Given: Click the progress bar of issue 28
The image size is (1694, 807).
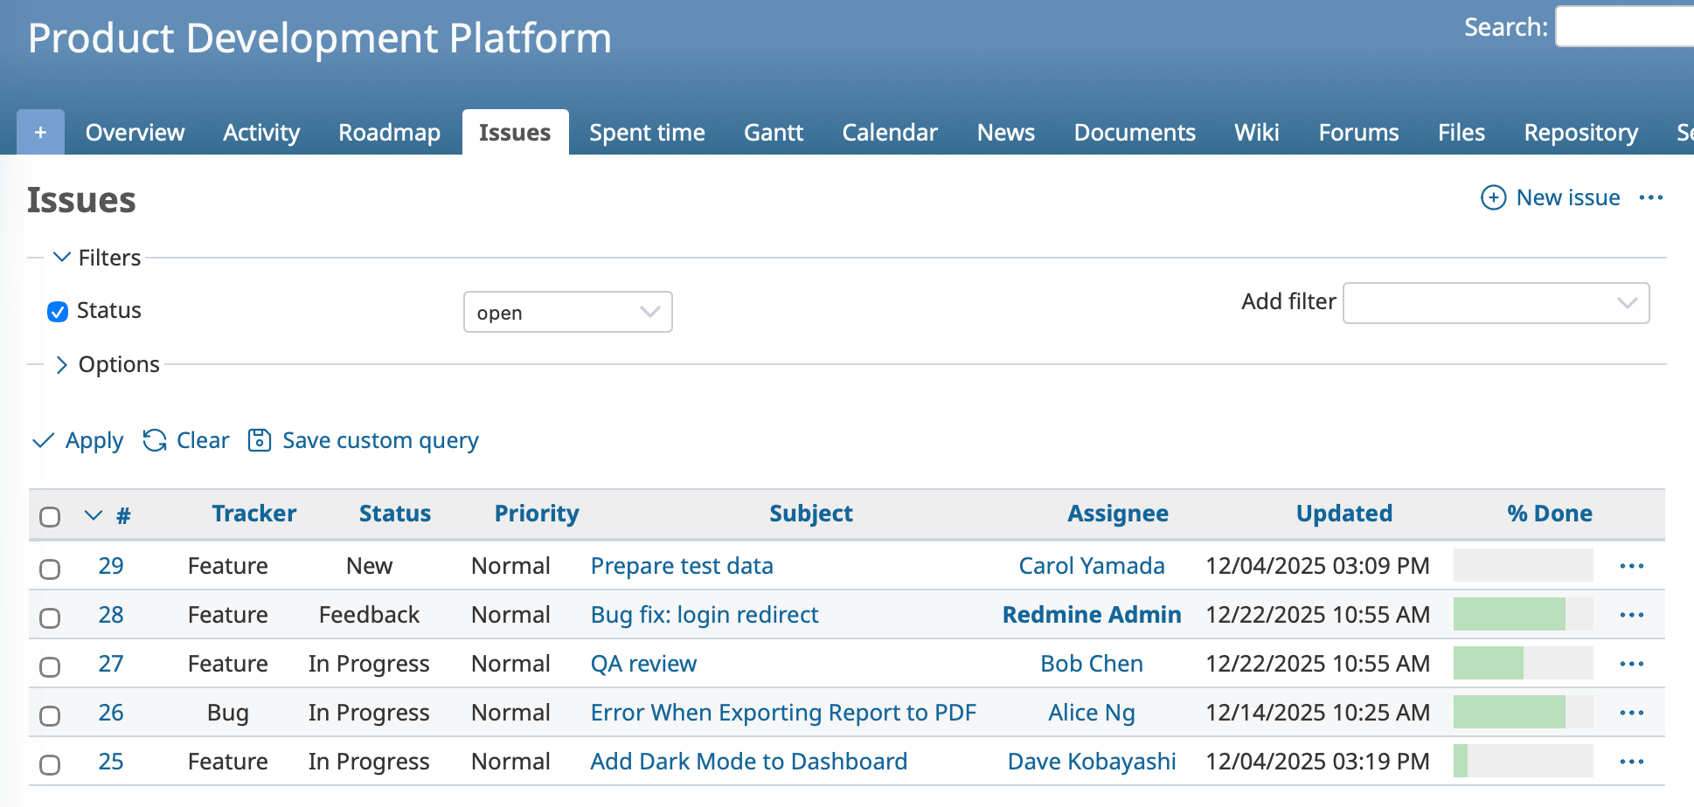Looking at the screenshot, I should [1523, 615].
